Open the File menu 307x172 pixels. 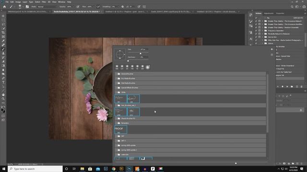coord(7,2)
